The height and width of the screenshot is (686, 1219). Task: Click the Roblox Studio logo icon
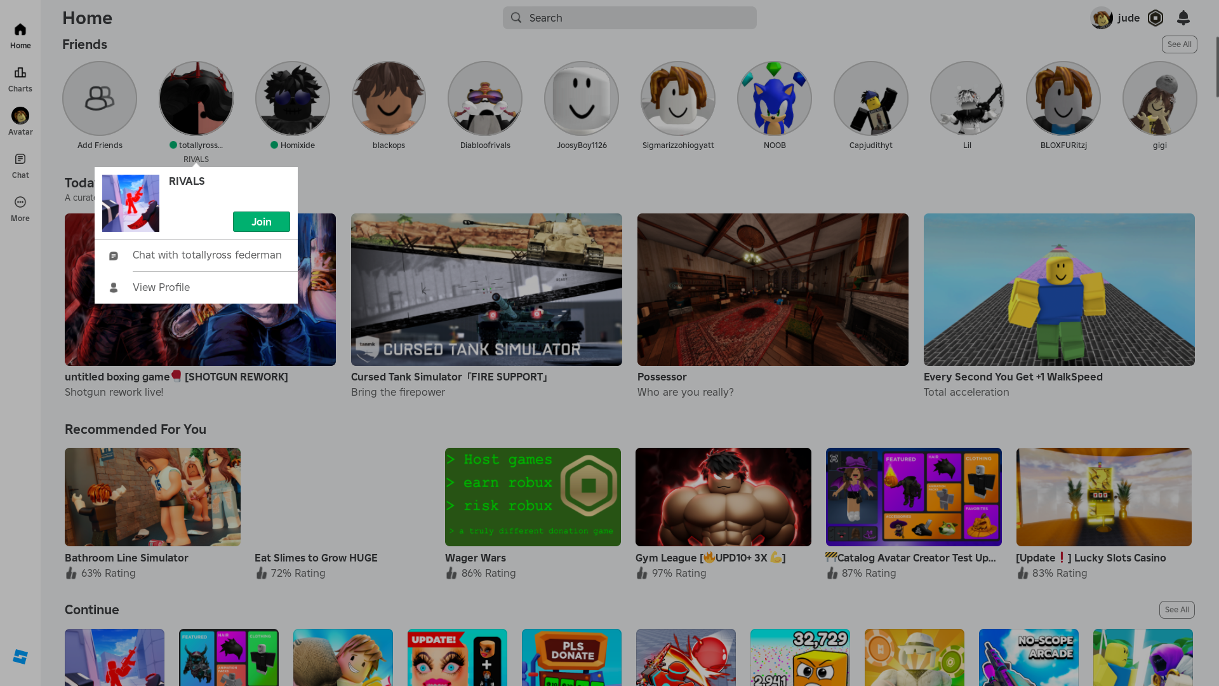point(20,657)
